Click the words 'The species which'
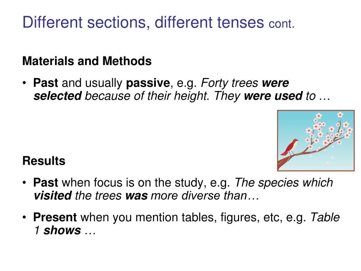 [x=284, y=183]
